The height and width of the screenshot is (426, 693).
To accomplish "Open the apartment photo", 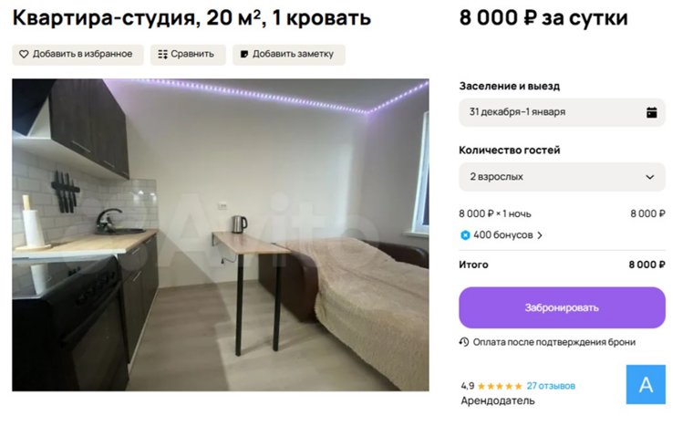I will click(220, 235).
